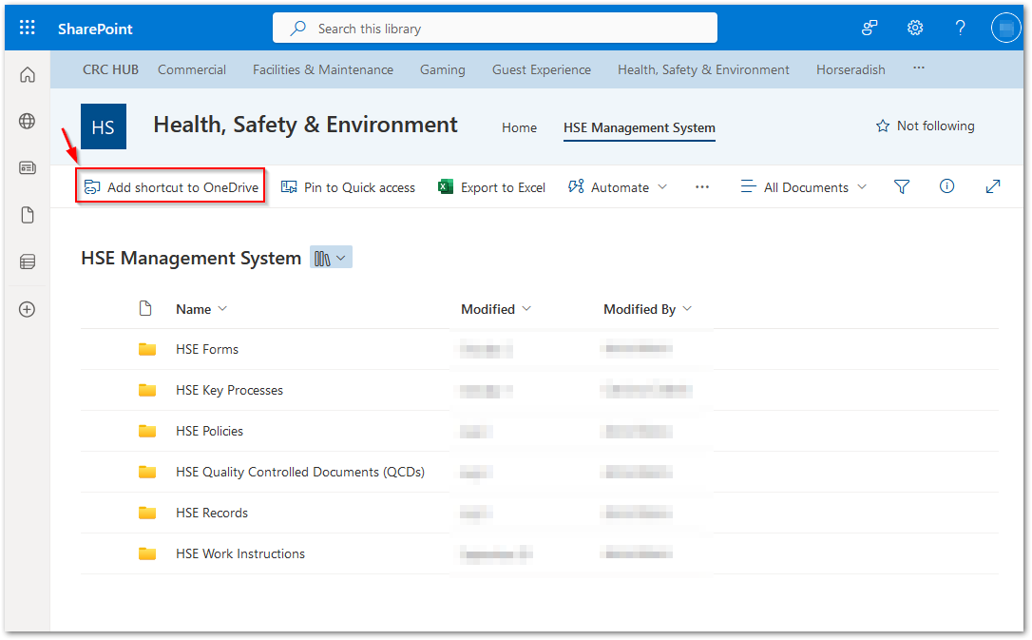Screen dimensions: 1032x640
Task: Click Export to Excel
Action: (x=491, y=187)
